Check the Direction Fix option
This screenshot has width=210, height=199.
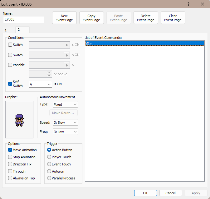pyautogui.click(x=10, y=164)
